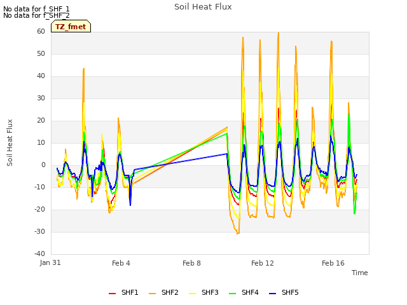Click the 'Feb 4' x-axis label

[x=121, y=263]
